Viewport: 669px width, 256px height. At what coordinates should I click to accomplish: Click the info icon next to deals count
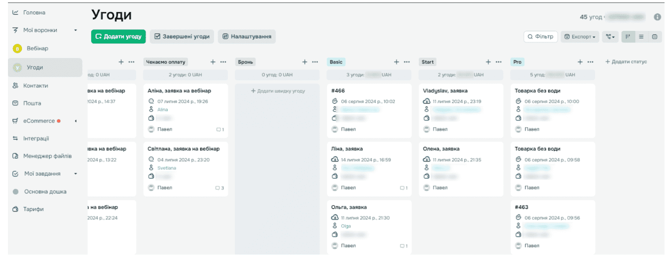(657, 17)
